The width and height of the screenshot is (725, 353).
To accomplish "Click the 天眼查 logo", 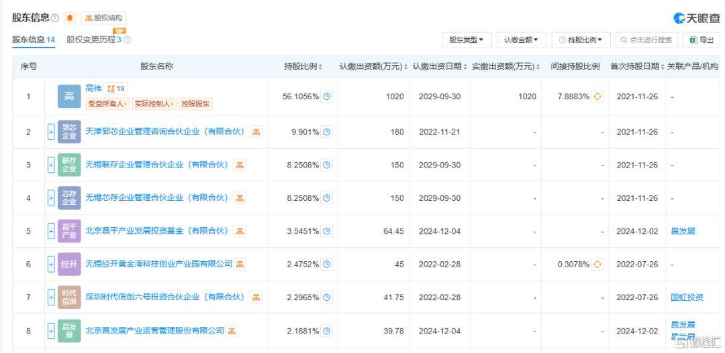I will [x=697, y=19].
